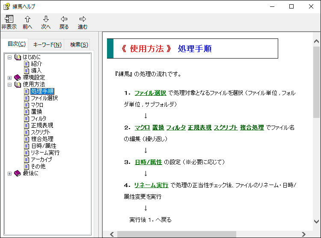Click the page icon beside 導入
Screen dimensions: 321x238
27,71
